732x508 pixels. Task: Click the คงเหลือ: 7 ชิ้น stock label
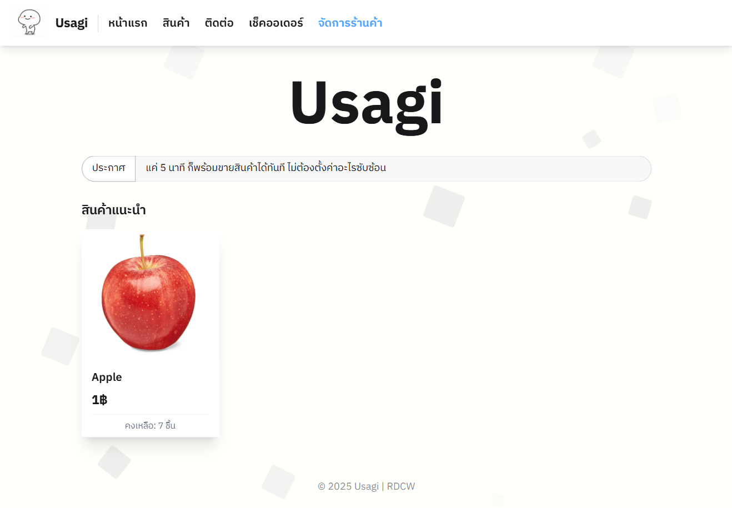(151, 425)
